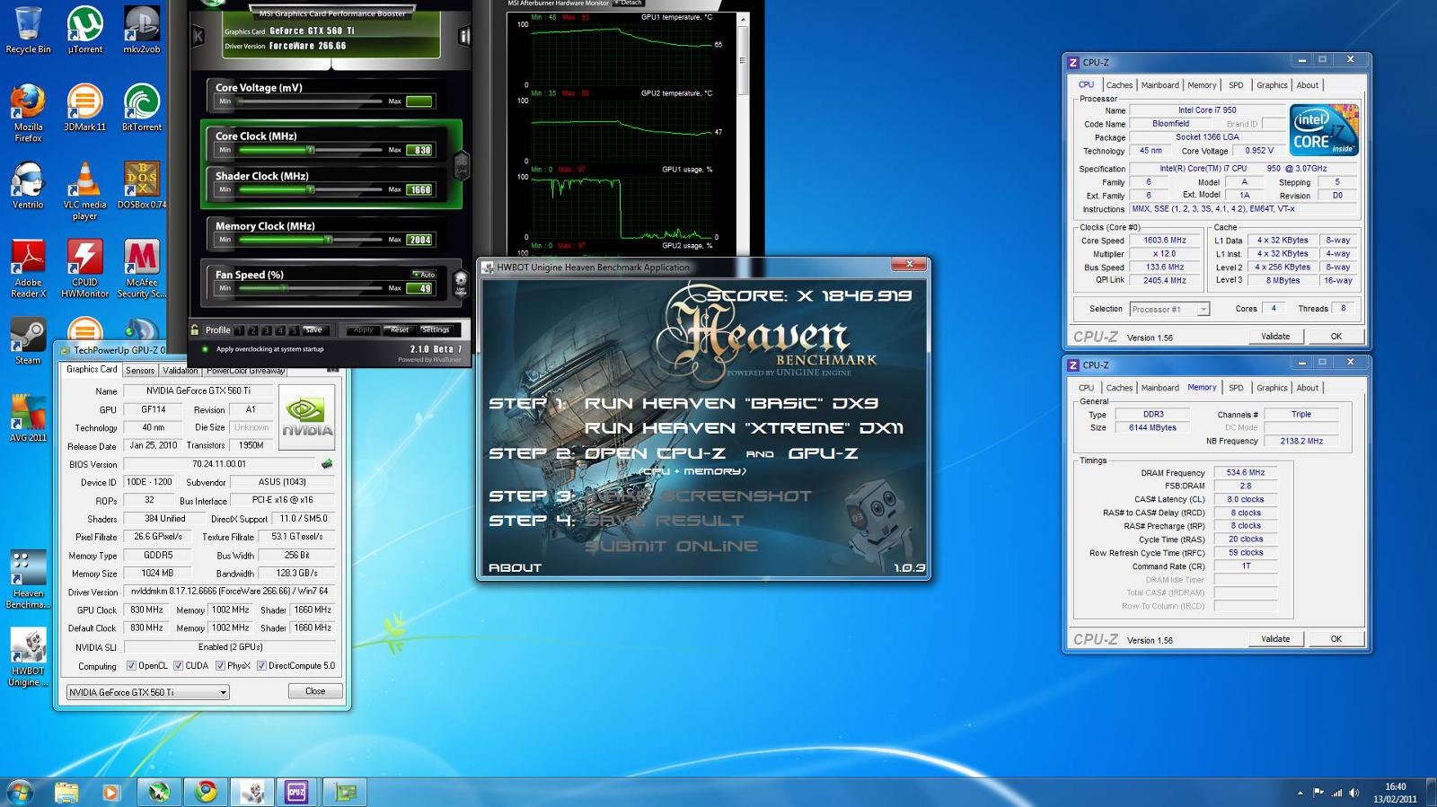This screenshot has width=1437, height=807.
Task: Open CPUID HWMonitor desktop shortcut
Action: [85, 268]
